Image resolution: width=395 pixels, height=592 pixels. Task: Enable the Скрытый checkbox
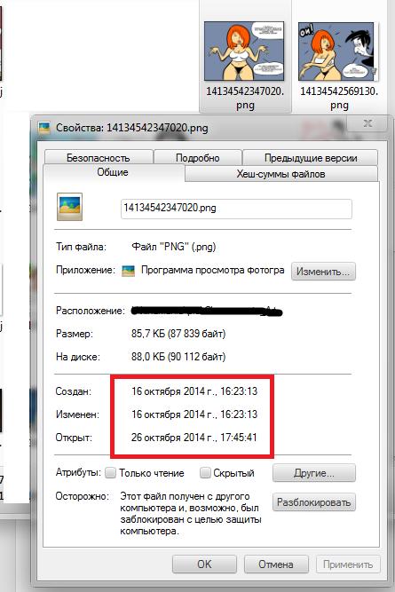[205, 473]
